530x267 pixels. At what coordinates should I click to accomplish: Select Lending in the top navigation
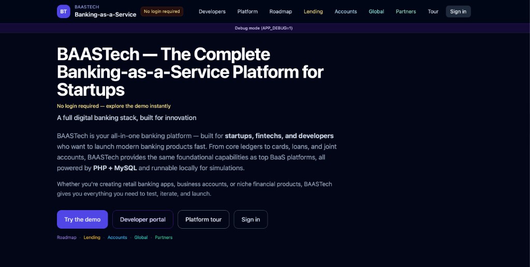click(313, 11)
